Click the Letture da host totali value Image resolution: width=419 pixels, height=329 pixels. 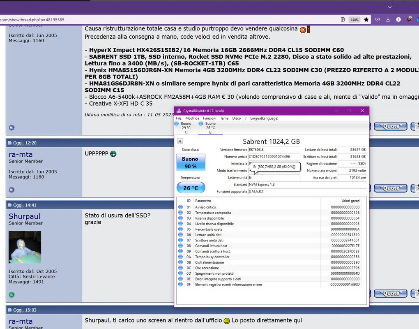(x=352, y=150)
